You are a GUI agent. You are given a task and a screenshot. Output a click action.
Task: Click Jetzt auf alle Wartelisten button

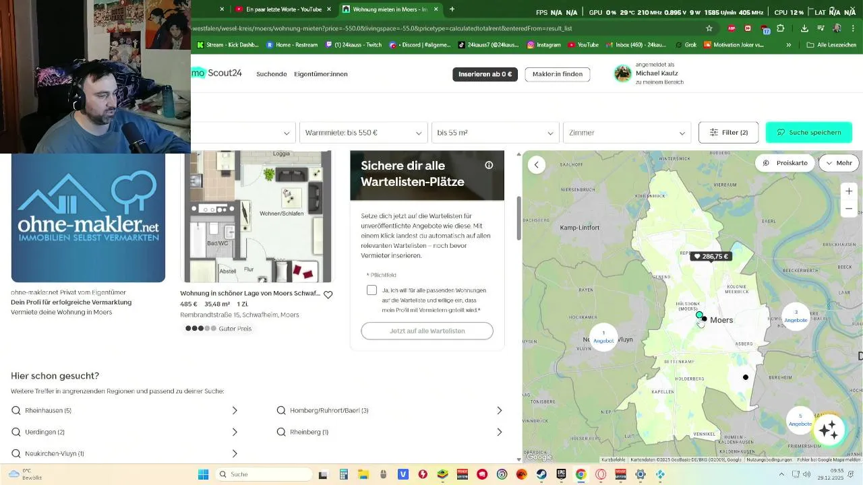[427, 331]
